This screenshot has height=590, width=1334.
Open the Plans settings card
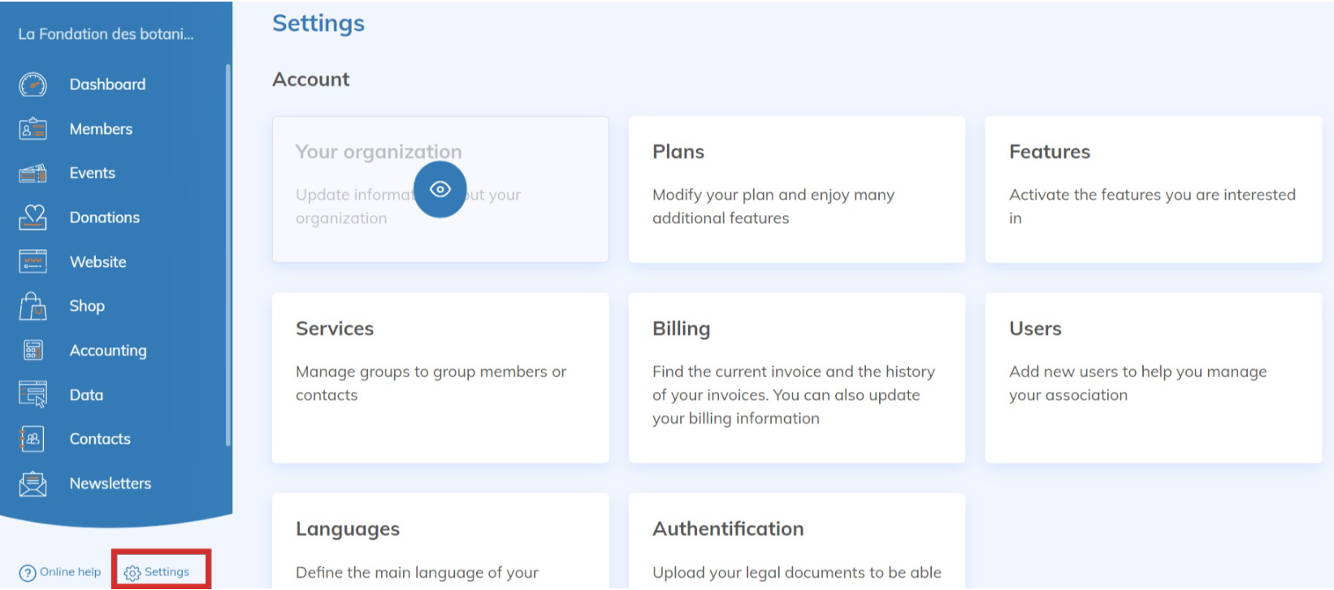(x=796, y=189)
